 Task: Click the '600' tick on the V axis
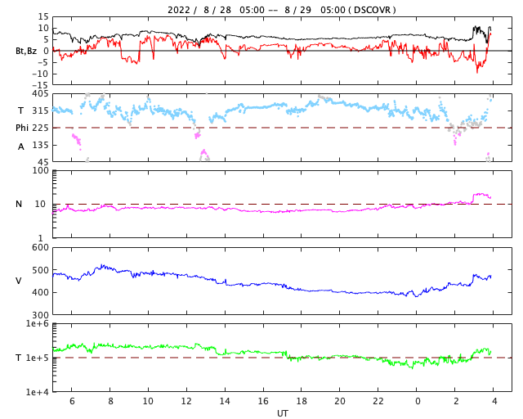point(40,248)
